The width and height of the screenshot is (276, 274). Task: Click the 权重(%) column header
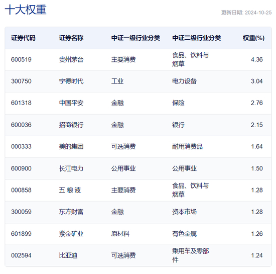(253, 38)
